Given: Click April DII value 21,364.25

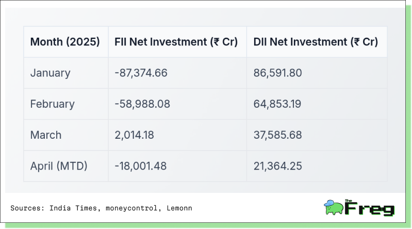Looking at the screenshot, I should pyautogui.click(x=277, y=166).
